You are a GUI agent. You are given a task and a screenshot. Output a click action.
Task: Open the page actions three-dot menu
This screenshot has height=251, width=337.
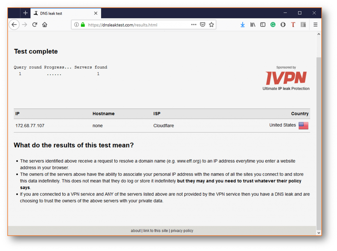pyautogui.click(x=194, y=25)
